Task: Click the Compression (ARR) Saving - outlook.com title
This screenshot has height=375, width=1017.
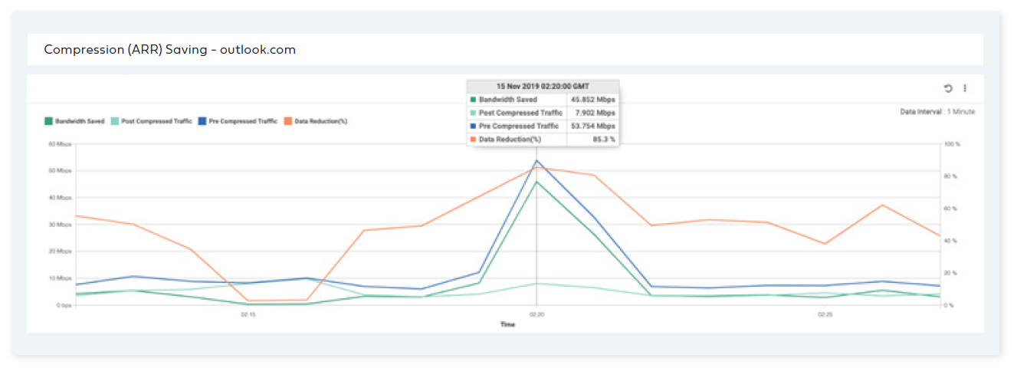Action: (169, 49)
